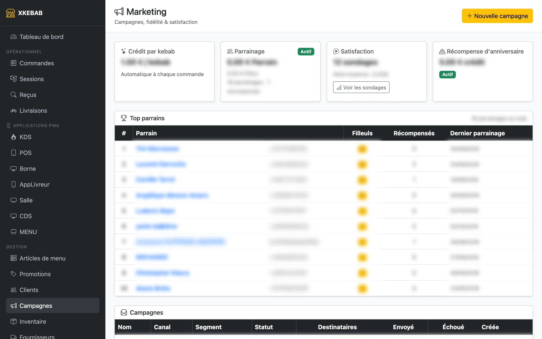The height and width of the screenshot is (339, 542).
Task: Click Automatique à chaque commande text
Action: coord(162,74)
